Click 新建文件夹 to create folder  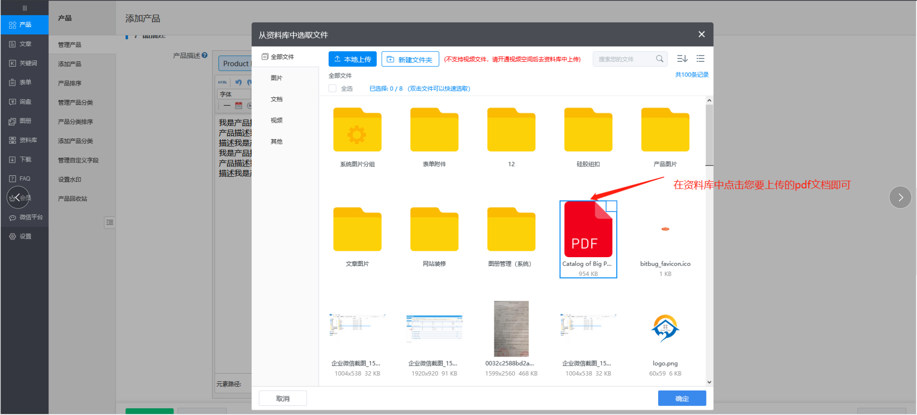410,59
